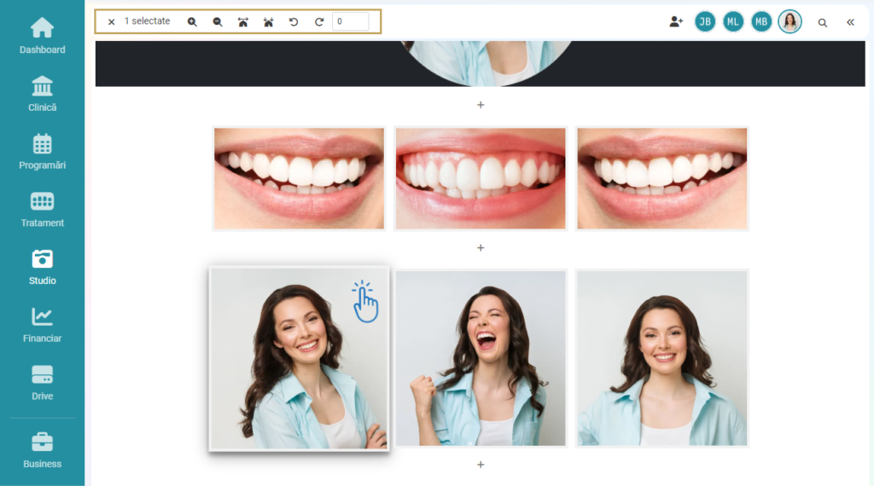
Task: Select the MB user avatar
Action: (761, 22)
